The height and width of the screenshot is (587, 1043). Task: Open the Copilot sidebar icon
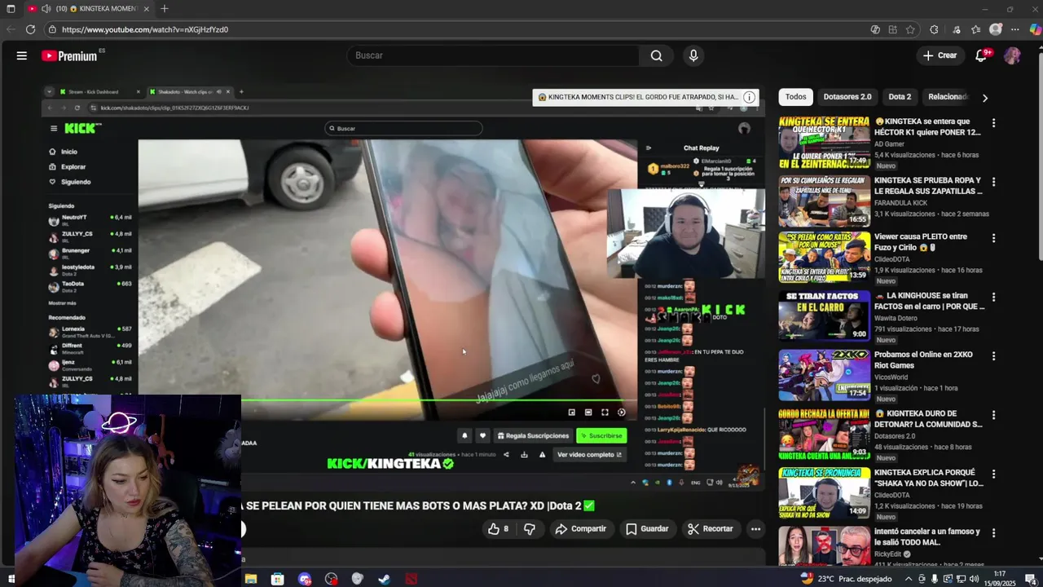point(1035,29)
